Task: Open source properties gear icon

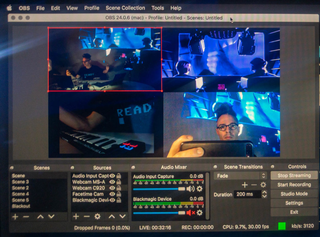Action: click(x=97, y=216)
